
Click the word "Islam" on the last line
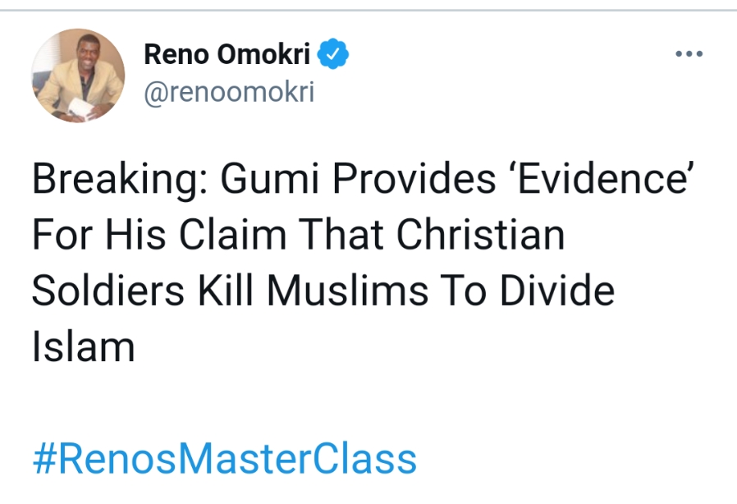[83, 346]
